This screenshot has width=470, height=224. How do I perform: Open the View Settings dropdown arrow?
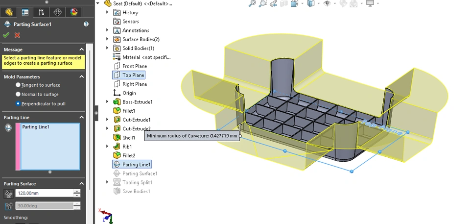377,3
